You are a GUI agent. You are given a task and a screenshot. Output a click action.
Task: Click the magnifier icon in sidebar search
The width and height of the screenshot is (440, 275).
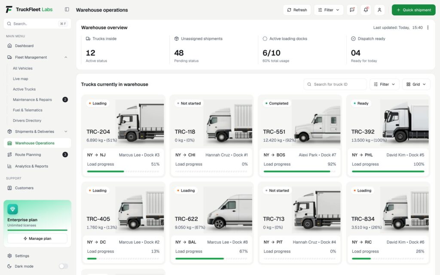tap(9, 24)
